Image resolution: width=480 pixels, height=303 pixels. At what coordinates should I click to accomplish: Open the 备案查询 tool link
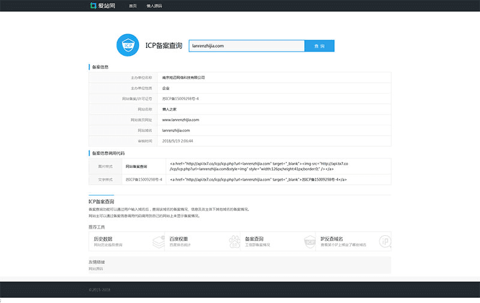(254, 239)
